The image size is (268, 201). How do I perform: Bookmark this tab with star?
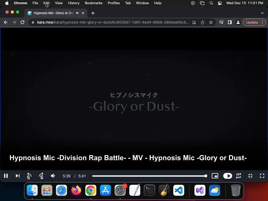pyautogui.click(x=211, y=23)
